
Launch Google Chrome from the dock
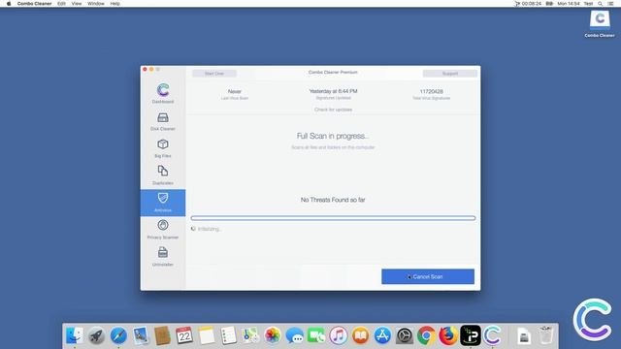tap(427, 335)
